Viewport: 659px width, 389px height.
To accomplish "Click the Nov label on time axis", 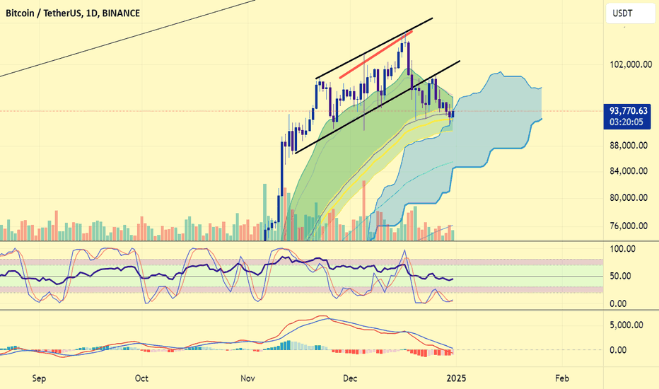I will (248, 378).
